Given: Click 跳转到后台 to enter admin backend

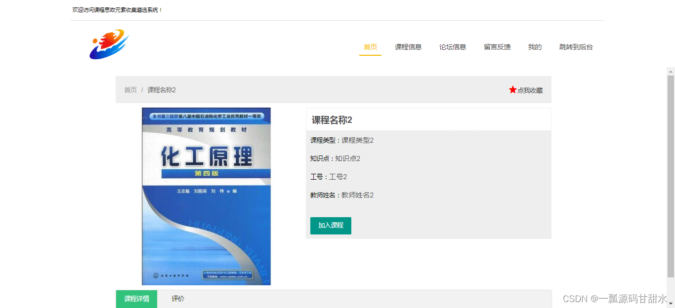Looking at the screenshot, I should (575, 47).
